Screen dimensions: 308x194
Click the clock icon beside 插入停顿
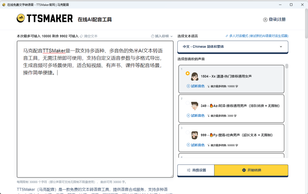click(x=153, y=36)
